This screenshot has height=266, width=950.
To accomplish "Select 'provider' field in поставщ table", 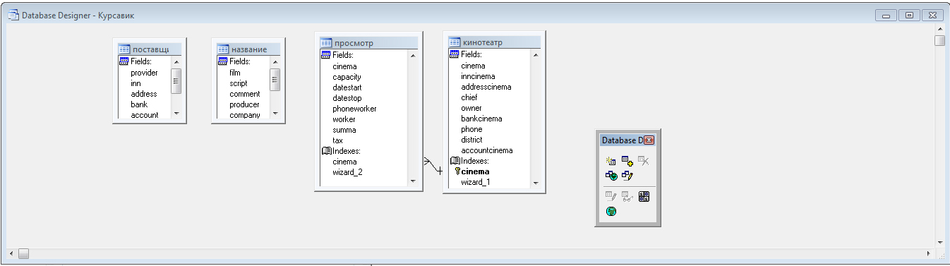I will tap(144, 73).
